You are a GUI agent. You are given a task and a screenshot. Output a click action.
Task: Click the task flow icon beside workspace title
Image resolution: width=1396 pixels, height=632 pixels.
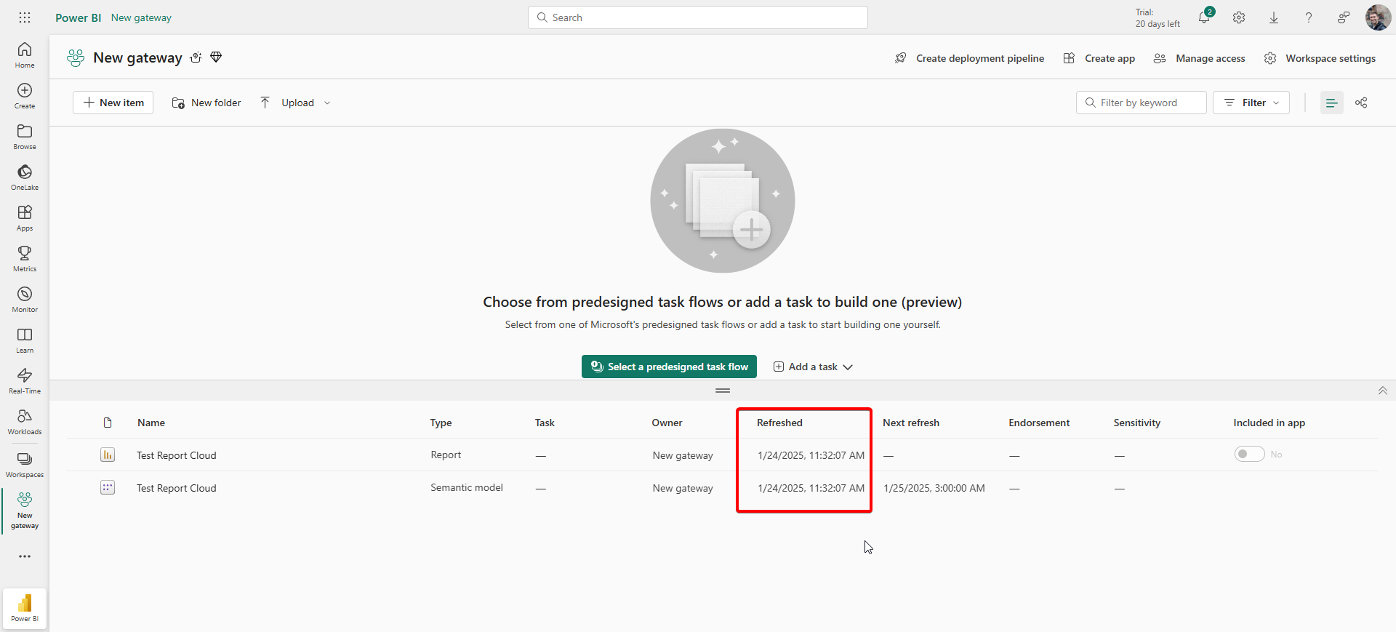pos(196,57)
